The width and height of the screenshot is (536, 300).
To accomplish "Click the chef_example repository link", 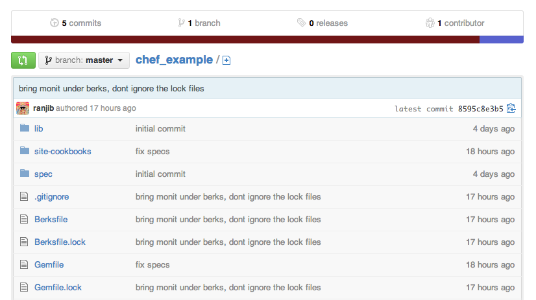I will [174, 60].
